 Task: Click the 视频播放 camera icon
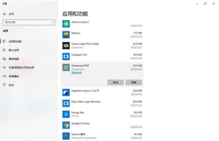4,76
